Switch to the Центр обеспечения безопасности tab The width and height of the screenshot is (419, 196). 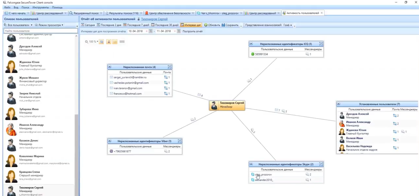point(170,13)
